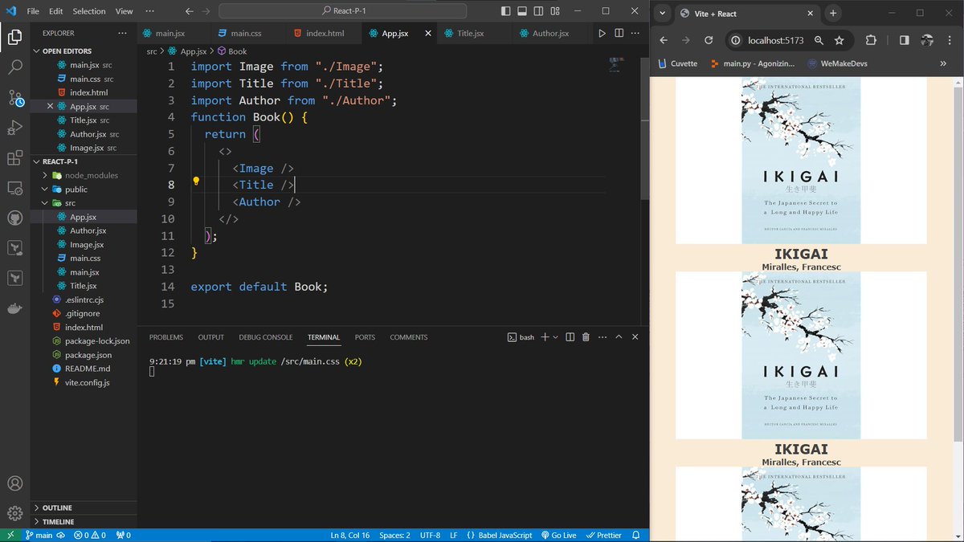Viewport: 964px width, 542px height.
Task: Toggle Primary Side Bar layout button
Action: point(504,11)
